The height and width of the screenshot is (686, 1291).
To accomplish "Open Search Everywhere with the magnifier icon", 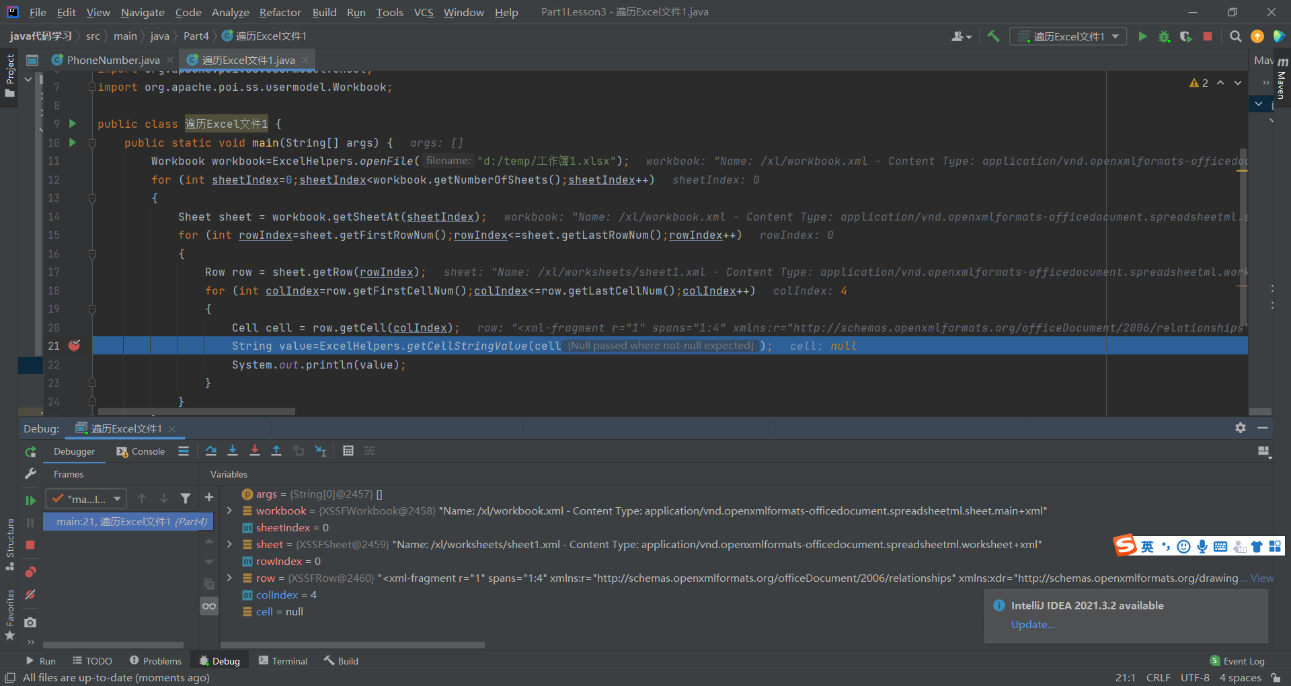I will tap(1235, 36).
